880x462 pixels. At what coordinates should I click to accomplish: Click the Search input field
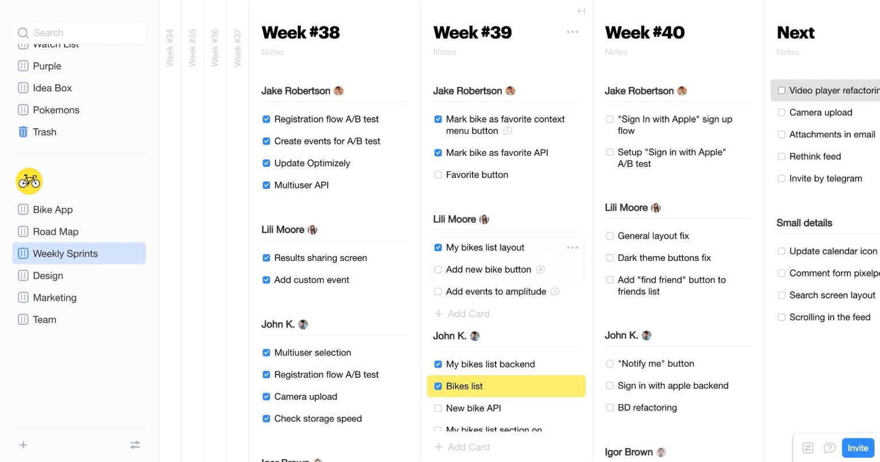pos(80,33)
